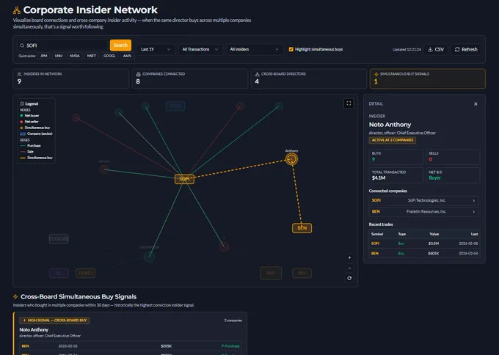
Task: Click the Legend info icon
Action: [x=22, y=103]
